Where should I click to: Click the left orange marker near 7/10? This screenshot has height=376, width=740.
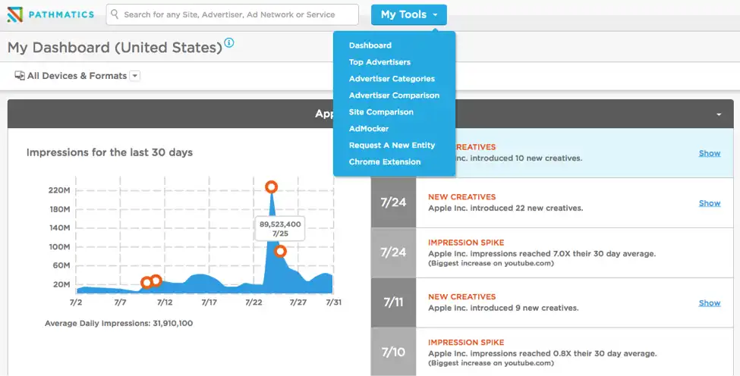point(146,283)
